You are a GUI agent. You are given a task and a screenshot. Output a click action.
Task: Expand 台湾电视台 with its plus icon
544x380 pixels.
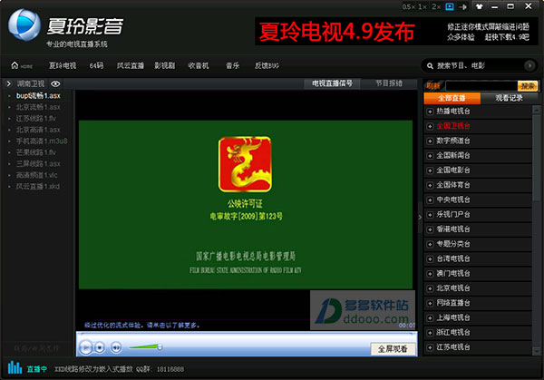430,259
